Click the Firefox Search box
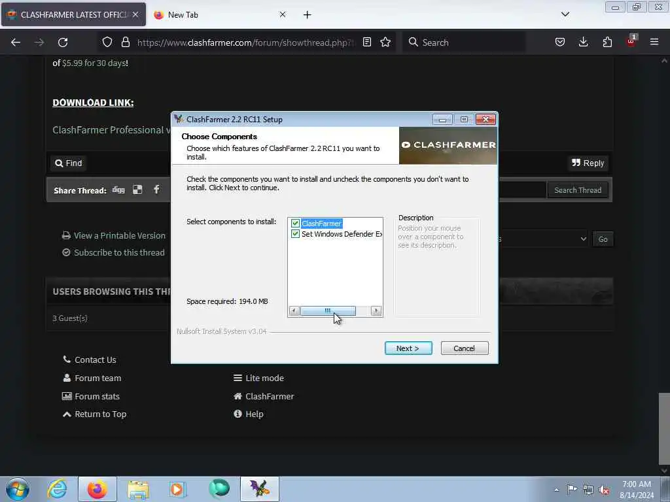The height and width of the screenshot is (502, 670). coord(464,42)
